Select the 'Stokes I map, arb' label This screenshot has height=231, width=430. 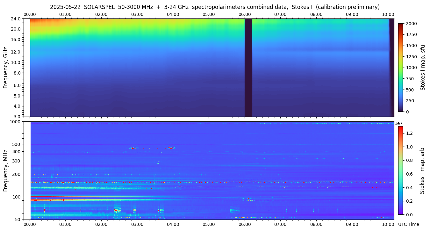tap(422, 170)
